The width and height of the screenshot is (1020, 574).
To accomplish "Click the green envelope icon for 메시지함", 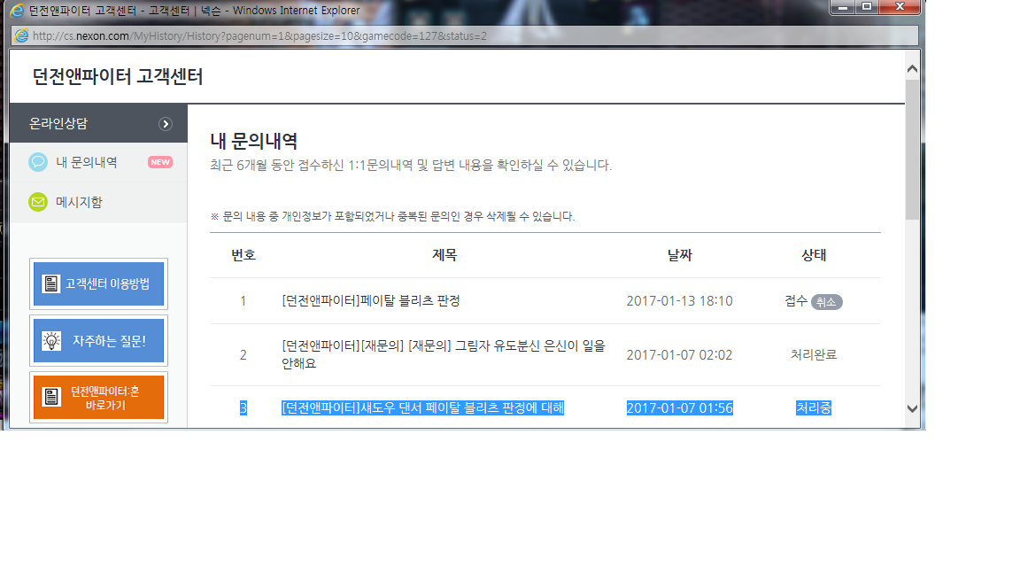I will [38, 202].
